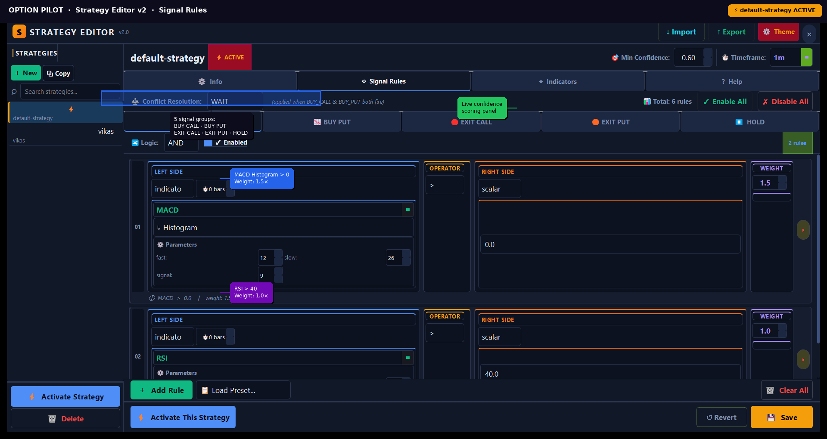Screen dimensions: 827x439
Task: Click the Export button
Action: [731, 32]
